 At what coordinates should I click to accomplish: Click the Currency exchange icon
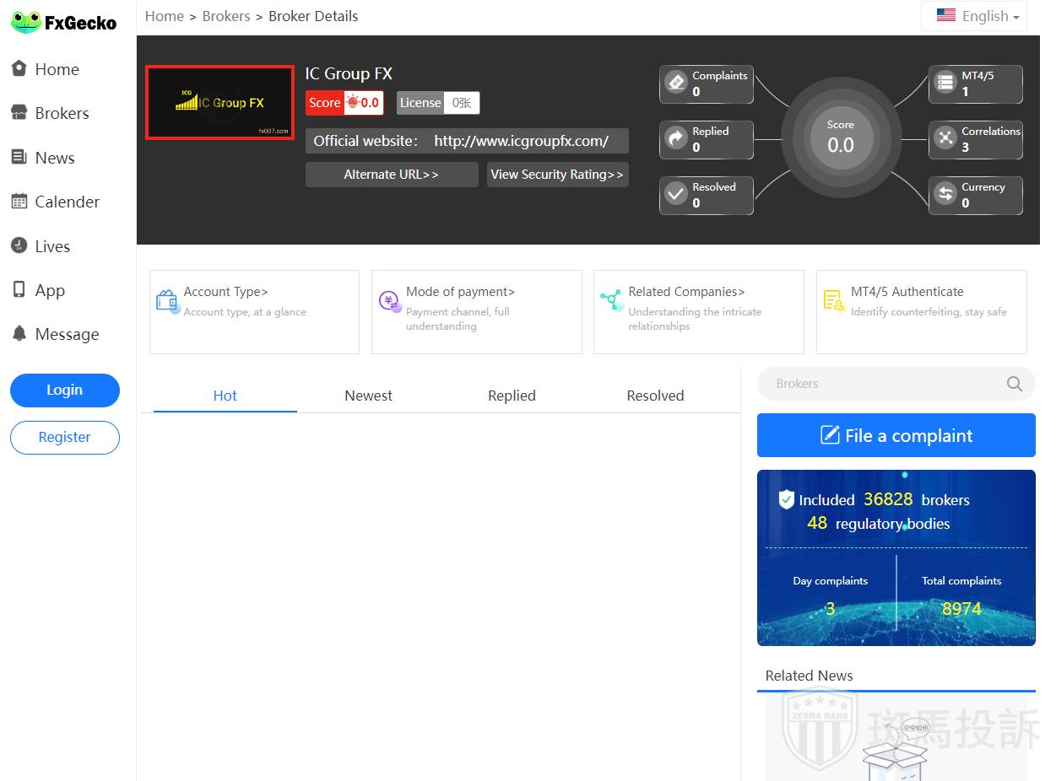(x=945, y=194)
